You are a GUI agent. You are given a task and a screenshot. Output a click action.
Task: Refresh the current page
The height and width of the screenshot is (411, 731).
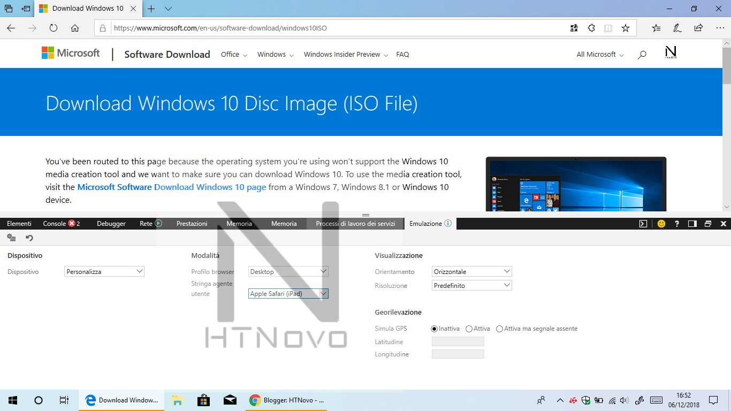click(x=54, y=28)
